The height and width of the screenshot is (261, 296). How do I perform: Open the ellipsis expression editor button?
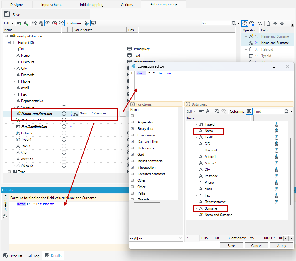(123, 114)
